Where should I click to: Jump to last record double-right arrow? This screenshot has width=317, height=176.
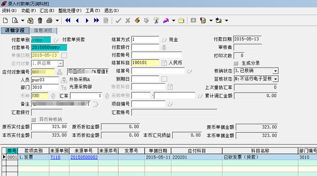coord(96,21)
